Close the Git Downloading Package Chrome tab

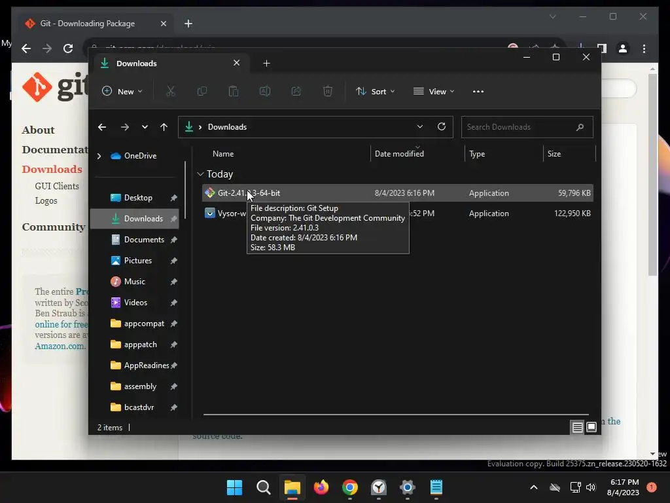tap(163, 24)
